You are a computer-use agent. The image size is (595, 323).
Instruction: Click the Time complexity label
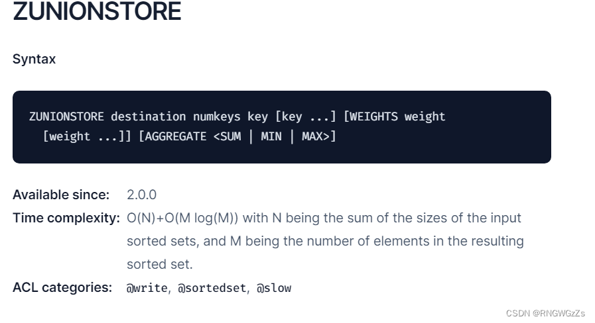click(66, 218)
